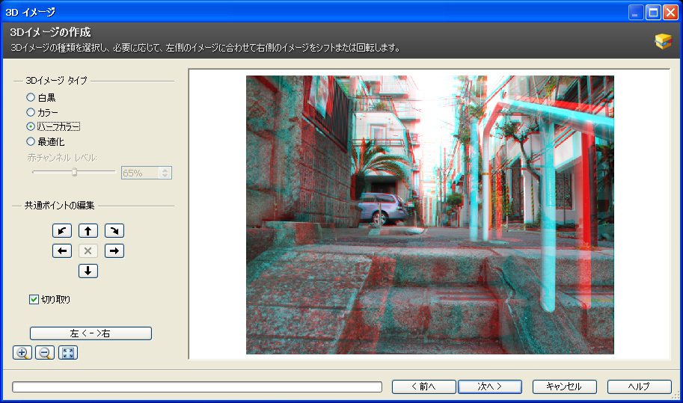Close the 3D イメージ window
The width and height of the screenshot is (683, 403).
(x=670, y=12)
